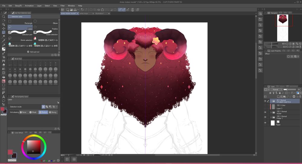Set anti-aliasing to Strong
The width and height of the screenshot is (302, 164).
[52, 112]
